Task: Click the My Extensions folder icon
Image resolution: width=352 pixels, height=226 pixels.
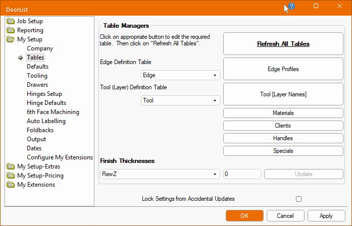Action: coord(11,185)
